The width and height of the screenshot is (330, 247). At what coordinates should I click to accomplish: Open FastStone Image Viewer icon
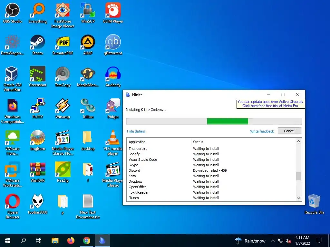tap(63, 15)
